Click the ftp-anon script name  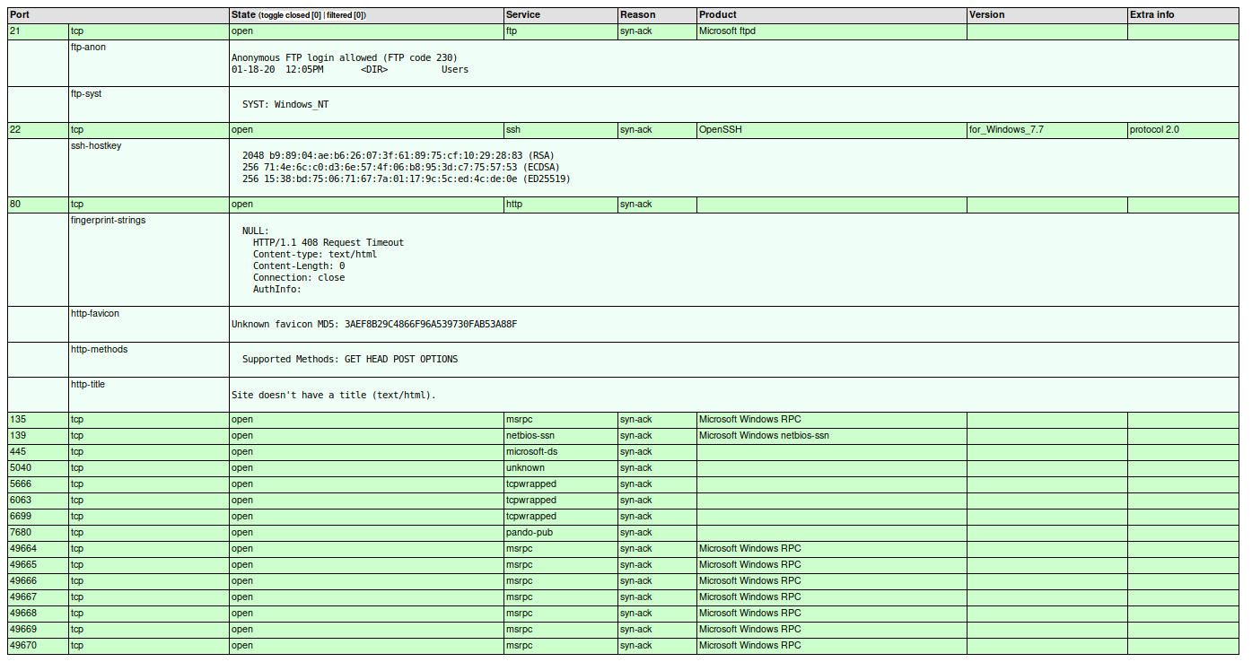click(88, 48)
